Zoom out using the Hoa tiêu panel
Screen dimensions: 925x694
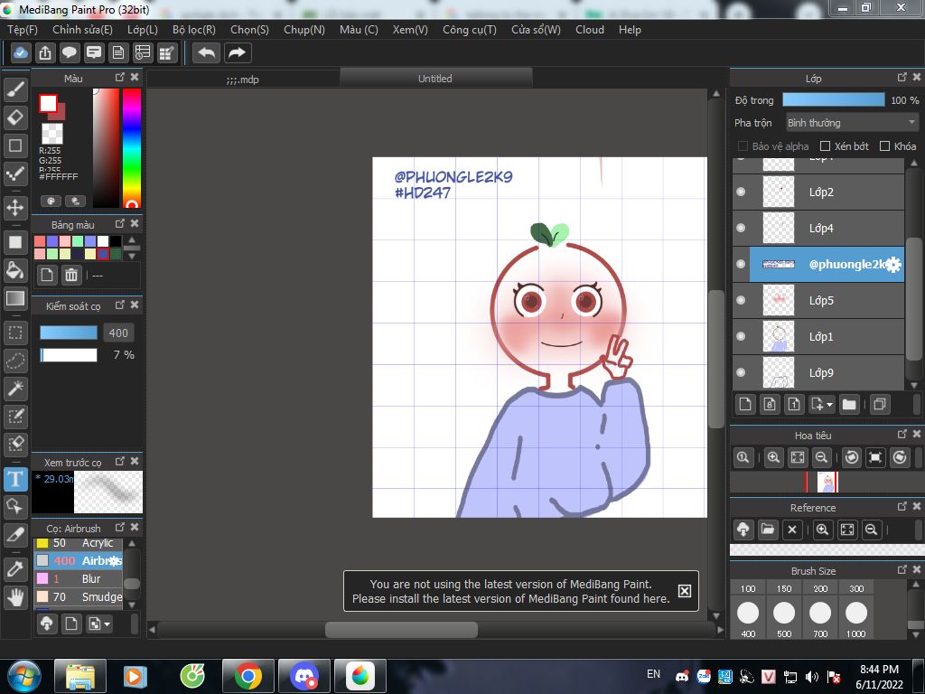pyautogui.click(x=820, y=457)
